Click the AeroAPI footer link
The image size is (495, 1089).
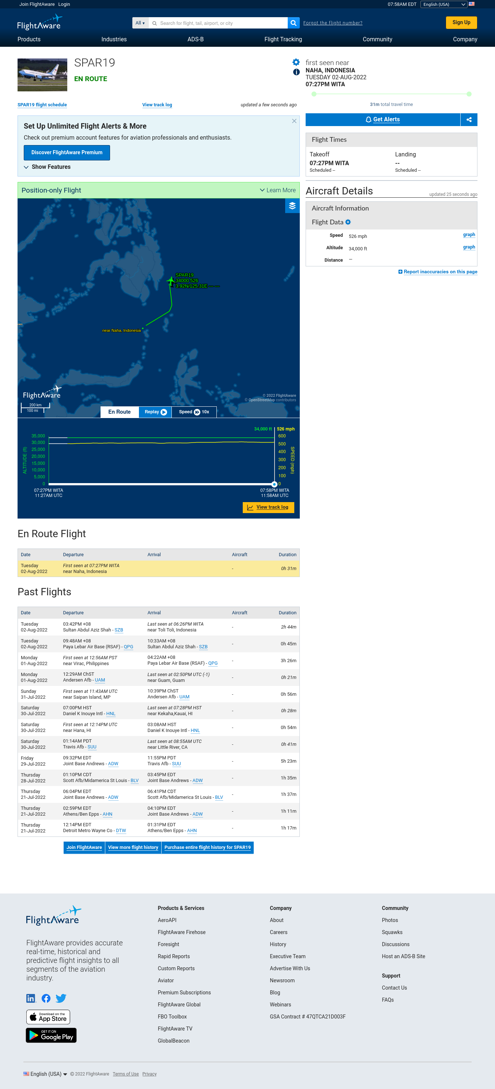(x=167, y=920)
